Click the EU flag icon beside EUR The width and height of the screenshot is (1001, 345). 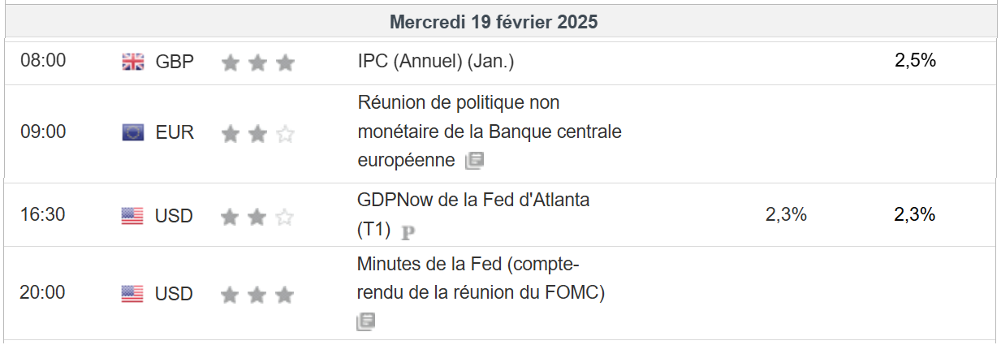click(132, 132)
